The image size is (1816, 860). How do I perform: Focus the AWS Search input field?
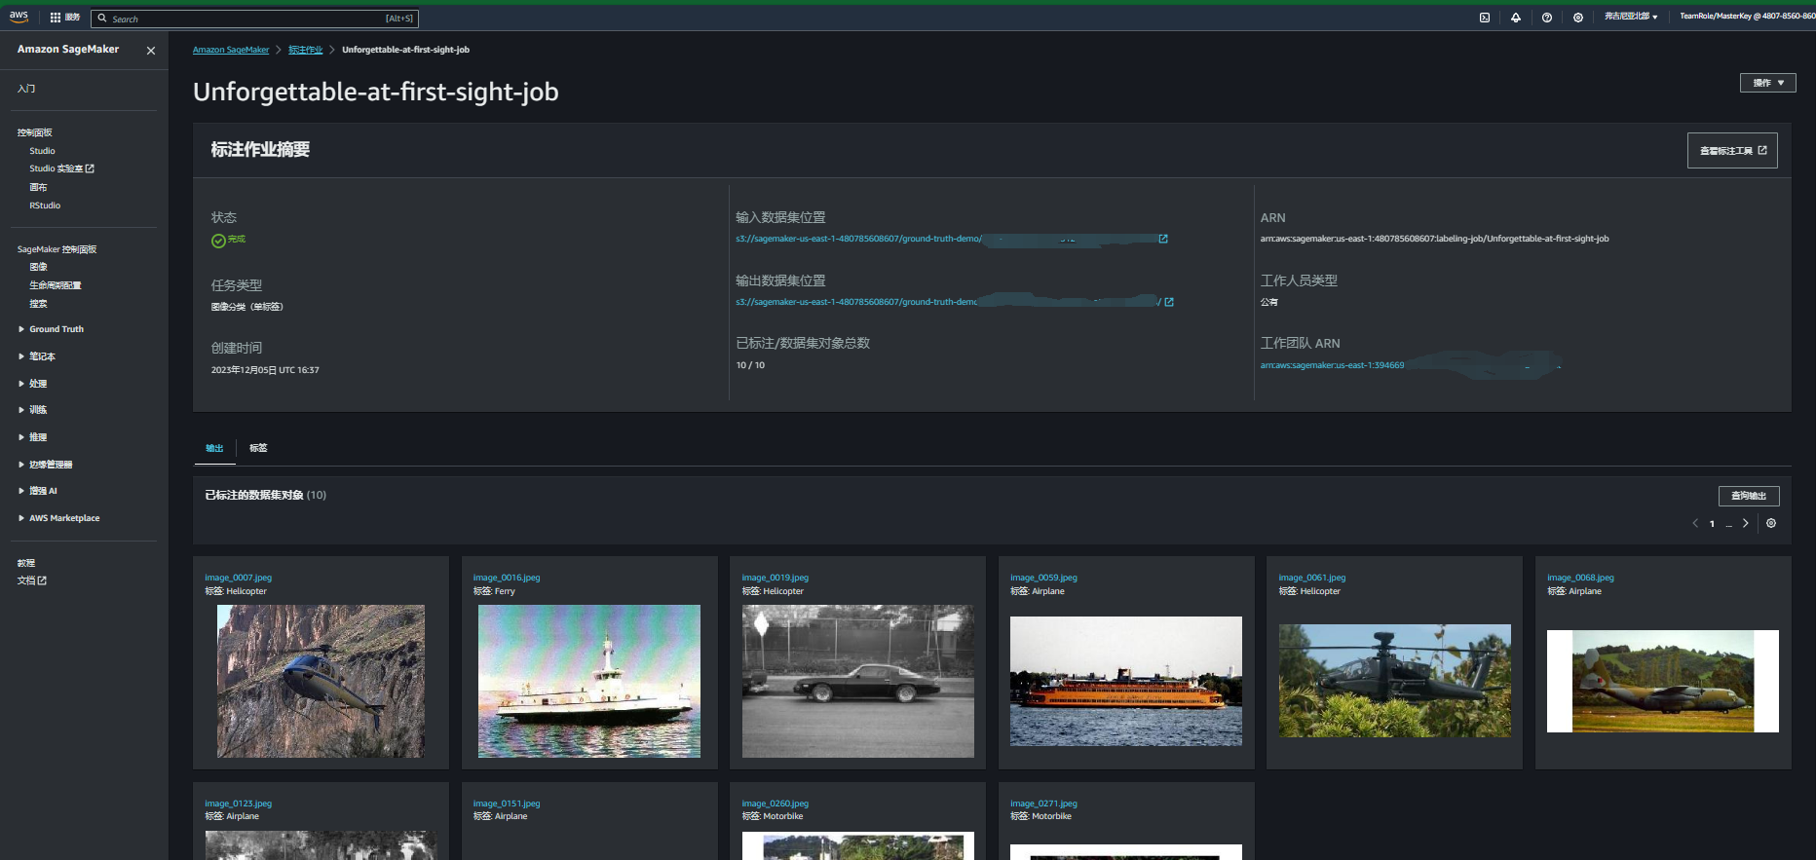point(255,19)
